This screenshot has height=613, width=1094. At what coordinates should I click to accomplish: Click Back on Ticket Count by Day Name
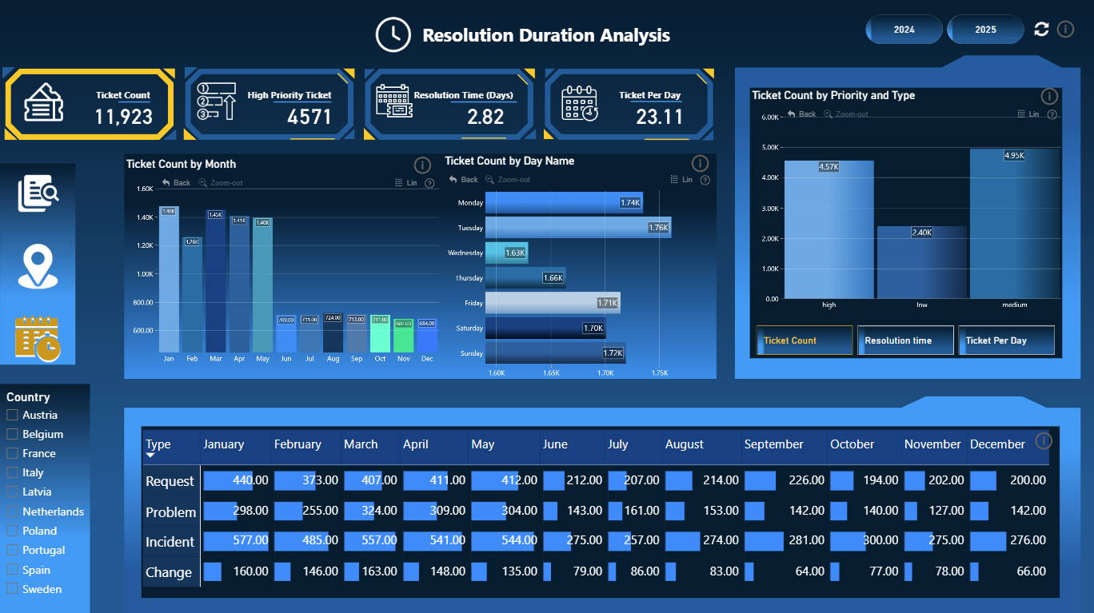(x=463, y=180)
